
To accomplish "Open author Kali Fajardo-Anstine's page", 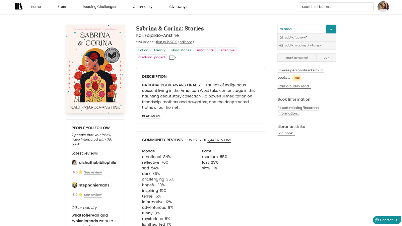I will click(157, 35).
